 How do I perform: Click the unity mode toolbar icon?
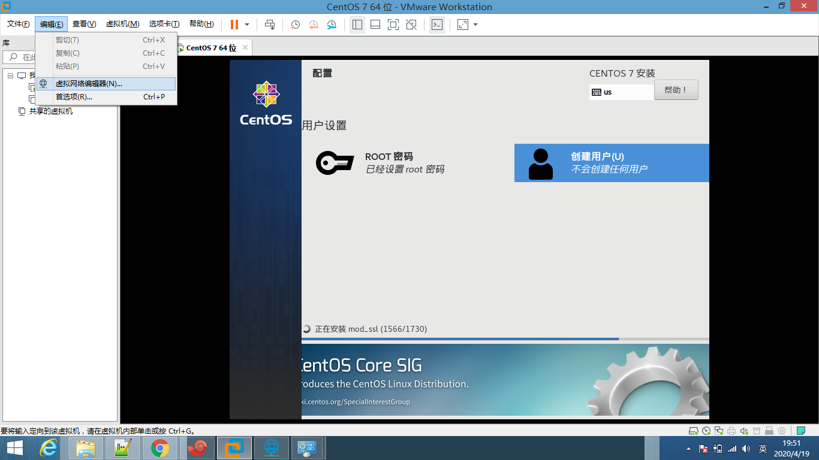[x=411, y=25]
